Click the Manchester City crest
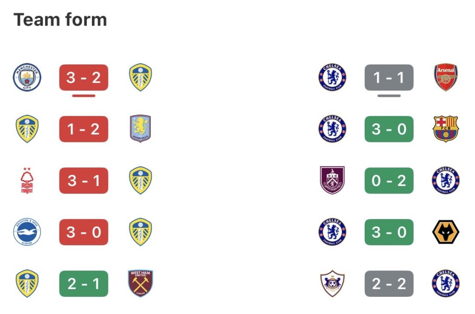The height and width of the screenshot is (314, 475). (x=27, y=77)
